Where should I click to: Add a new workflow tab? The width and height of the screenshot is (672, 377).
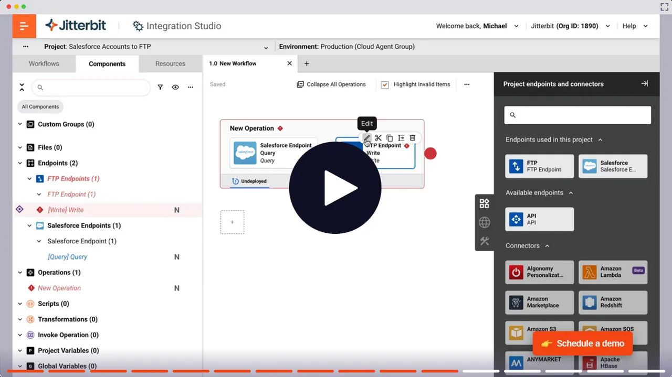click(x=307, y=63)
